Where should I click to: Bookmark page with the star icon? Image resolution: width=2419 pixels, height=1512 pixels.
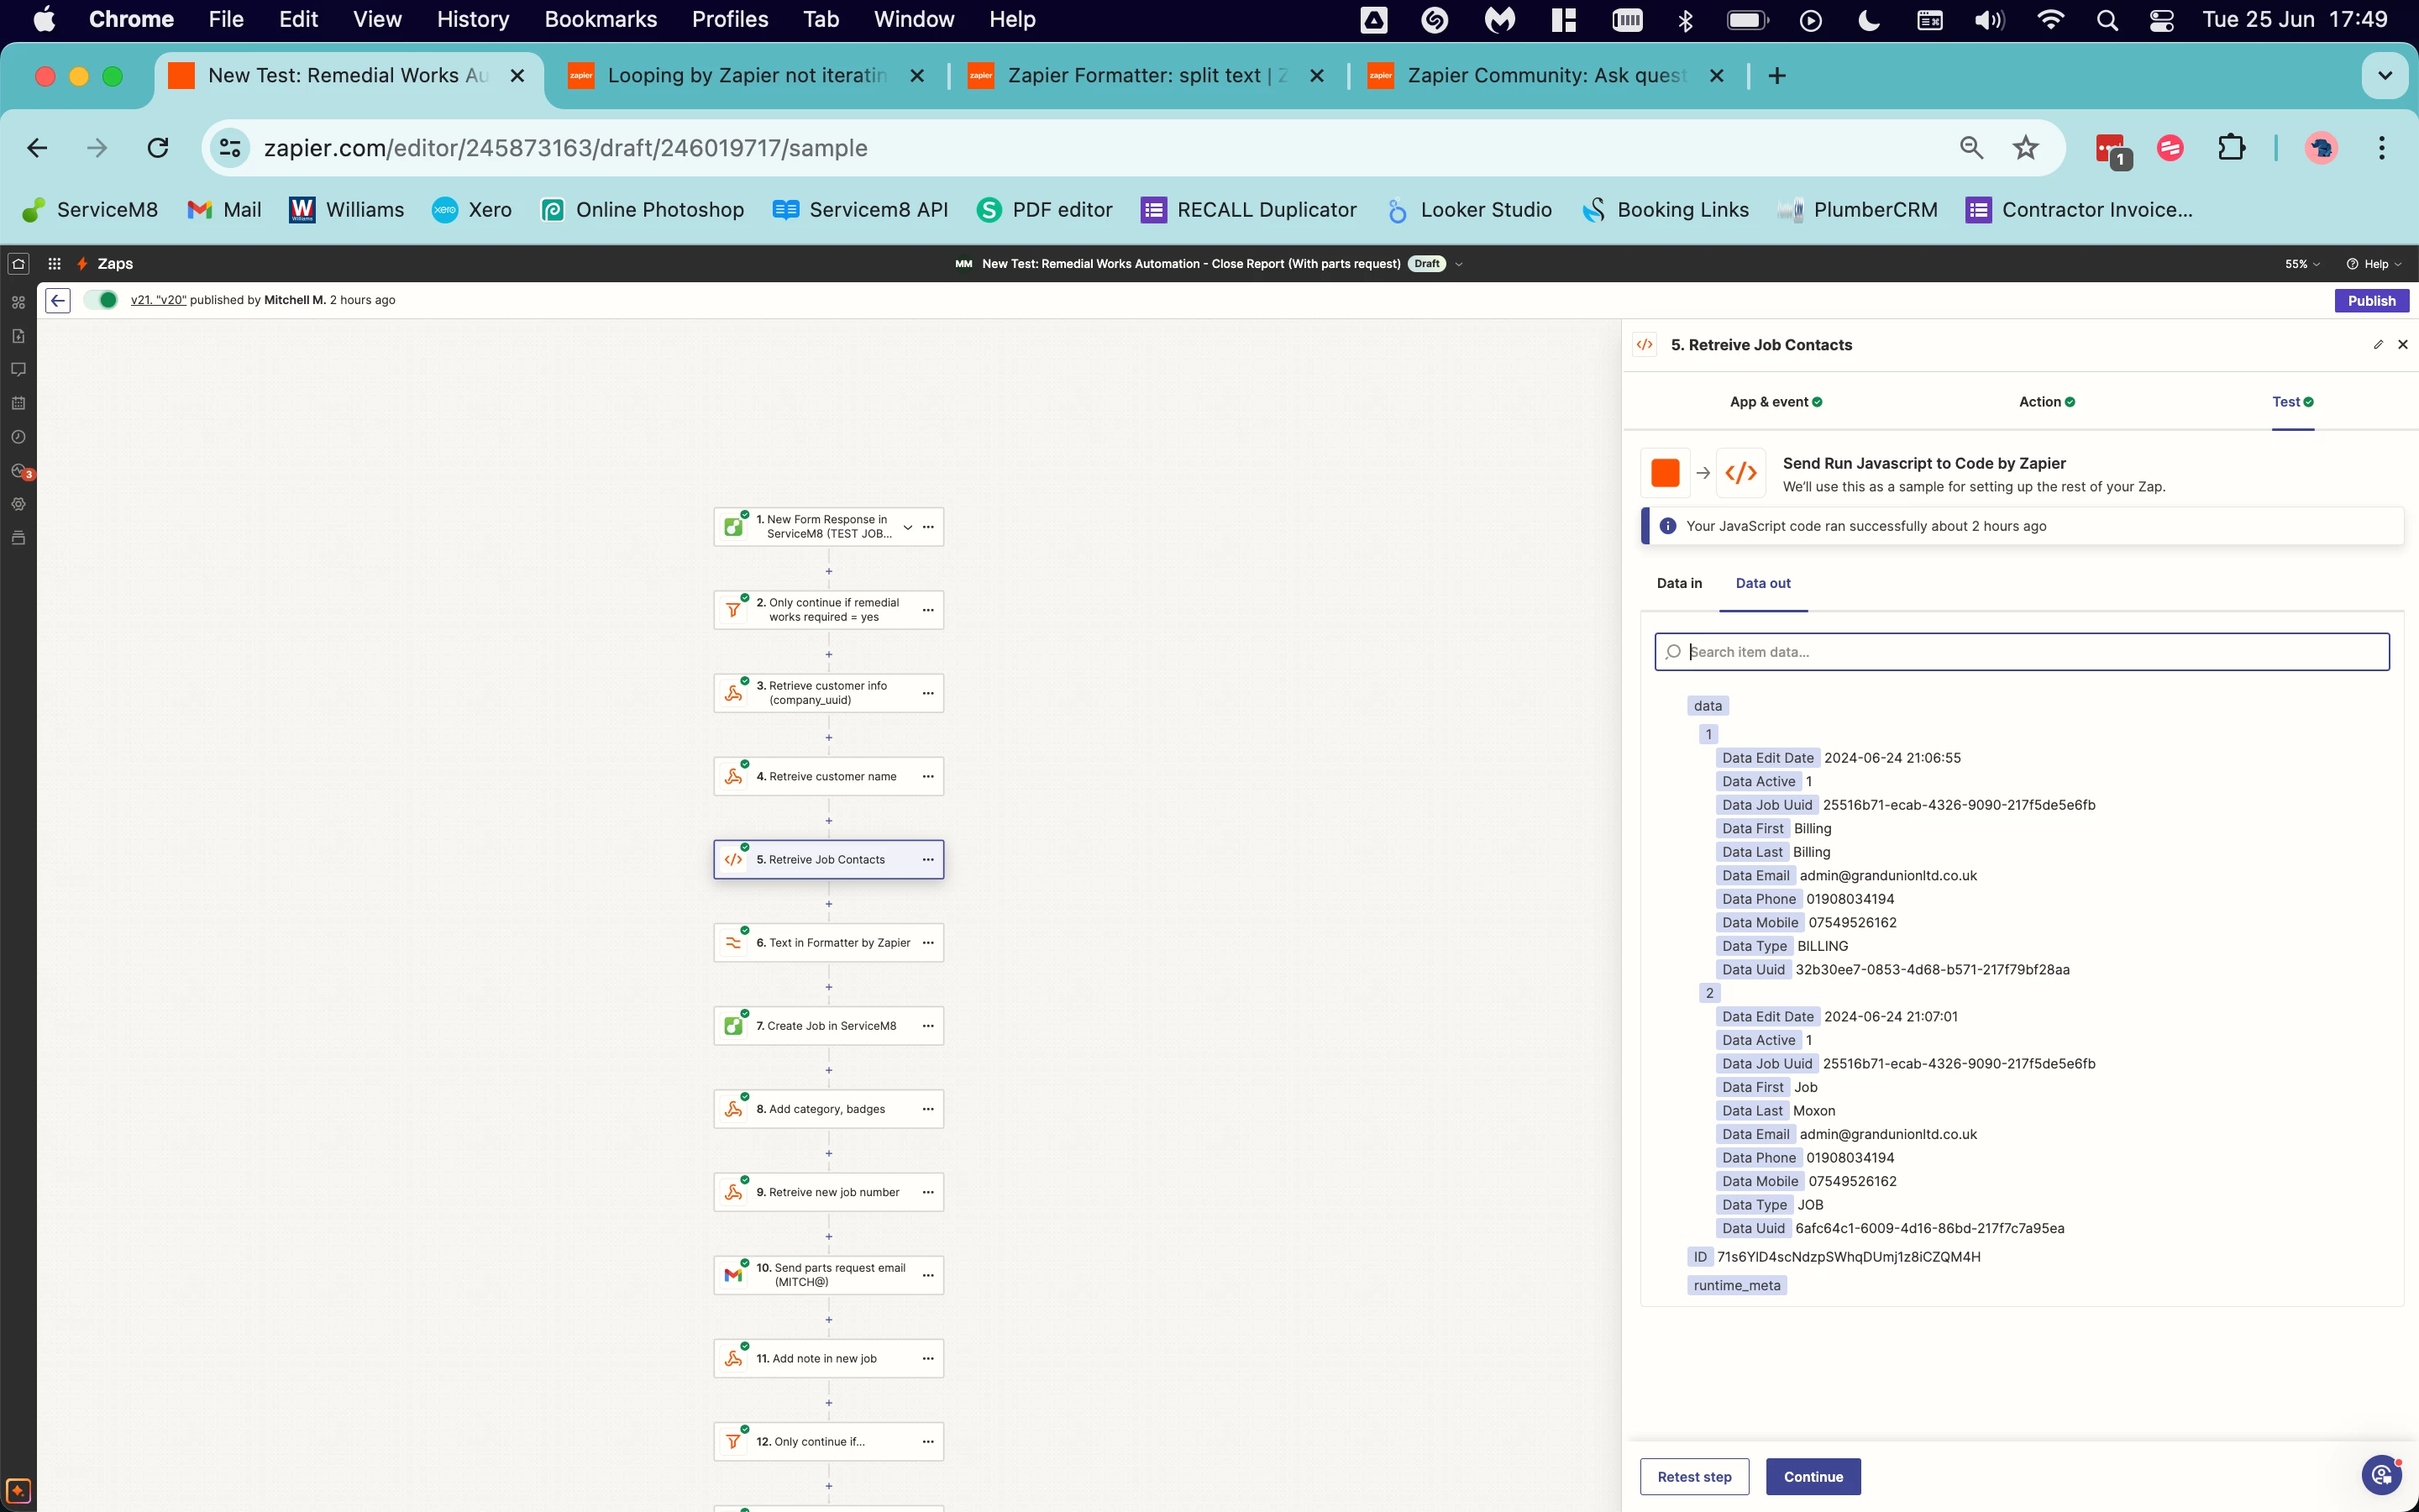2025,148
